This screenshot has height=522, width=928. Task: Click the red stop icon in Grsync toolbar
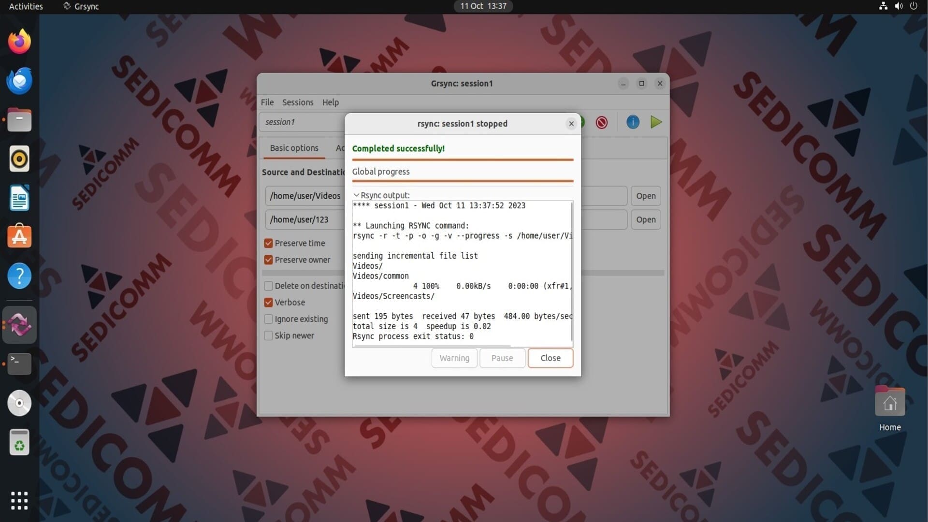[602, 122]
